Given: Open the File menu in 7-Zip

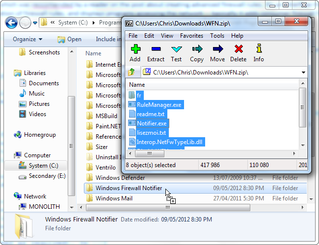Looking at the screenshot, I should click(x=133, y=36).
